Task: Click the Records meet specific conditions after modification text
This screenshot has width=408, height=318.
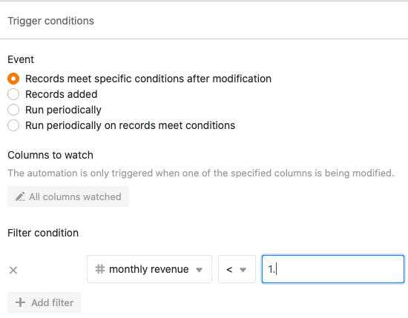Action: [x=148, y=79]
